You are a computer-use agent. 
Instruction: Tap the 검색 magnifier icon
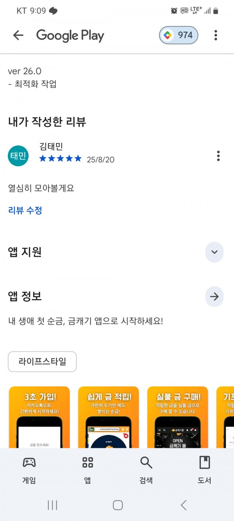click(146, 463)
